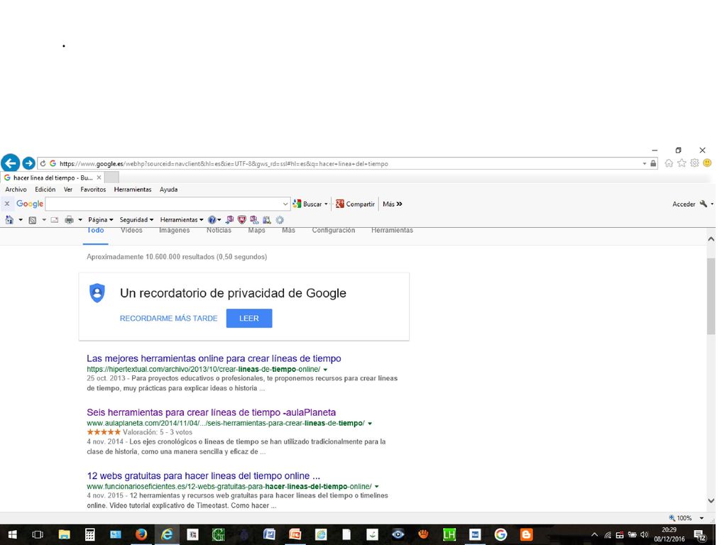Open the browser Home star icon area's Home button
This screenshot has height=545, width=727.
coord(669,163)
